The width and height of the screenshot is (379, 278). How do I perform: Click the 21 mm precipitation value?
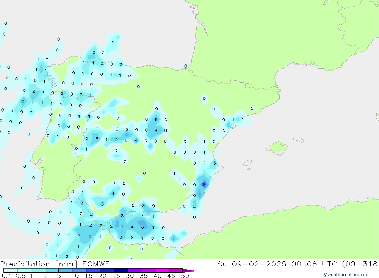[204, 185]
